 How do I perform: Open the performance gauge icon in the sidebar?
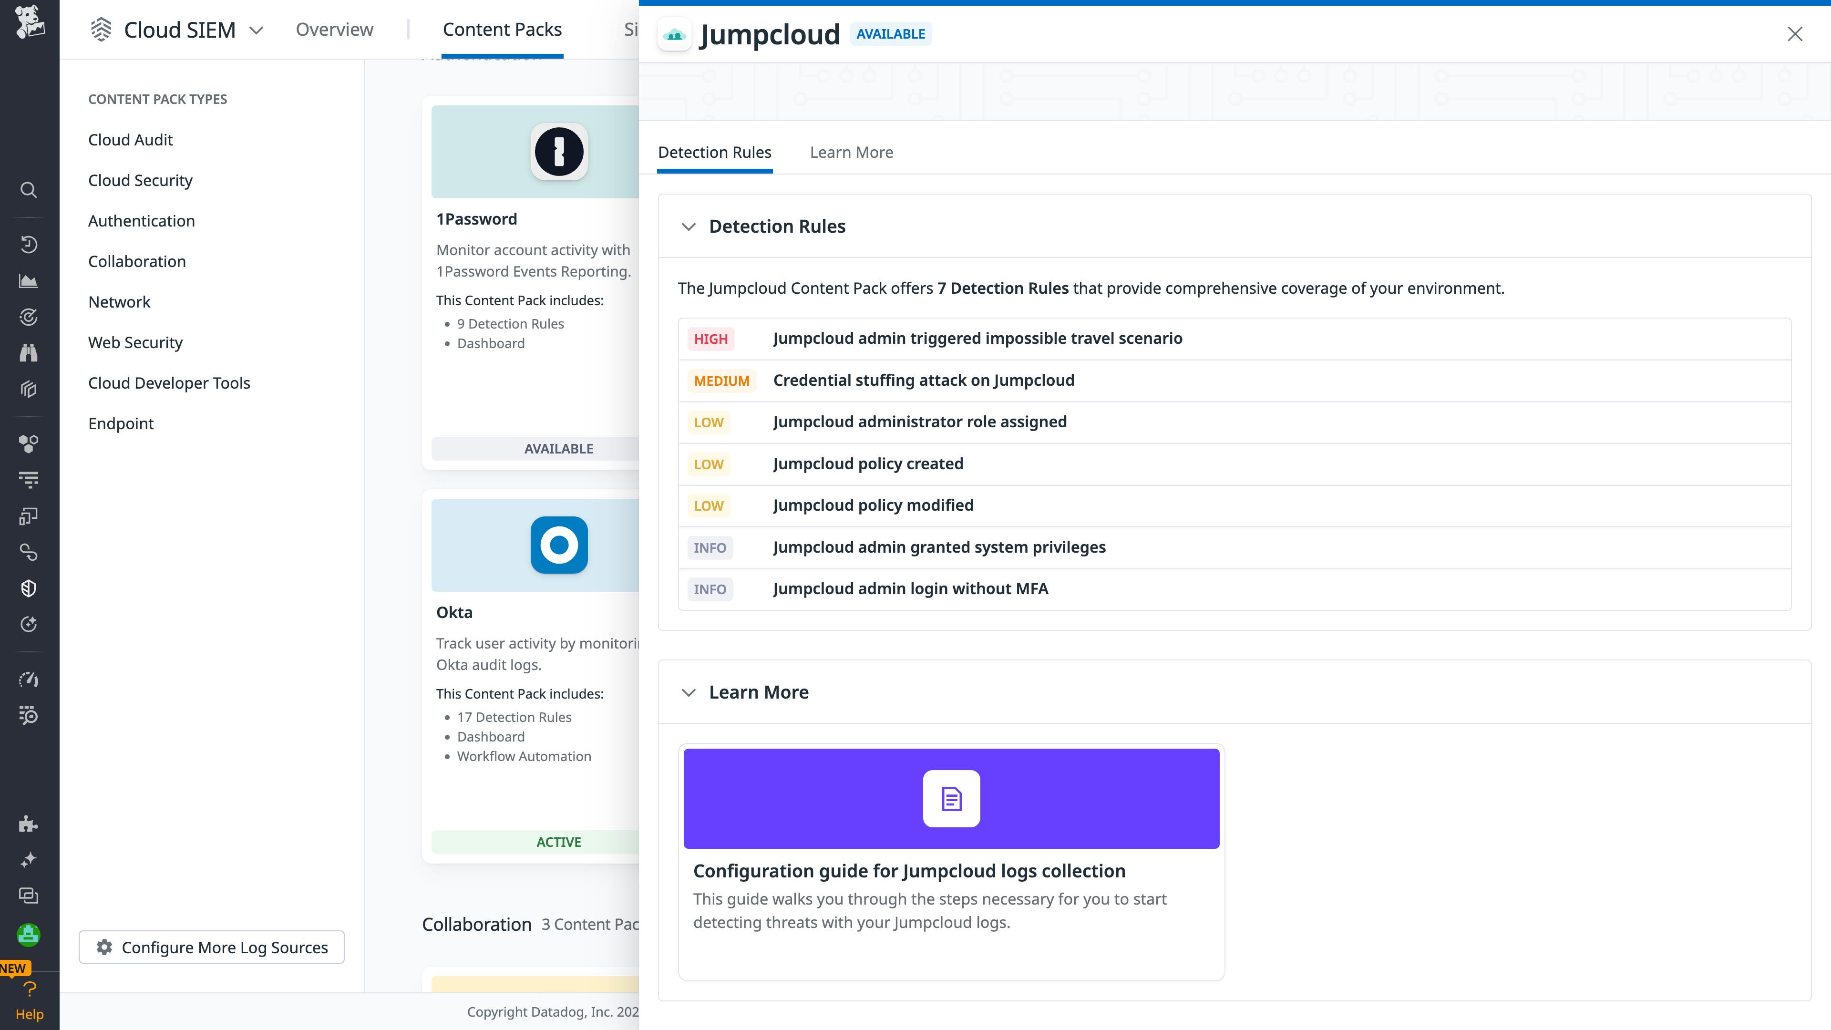pos(29,680)
